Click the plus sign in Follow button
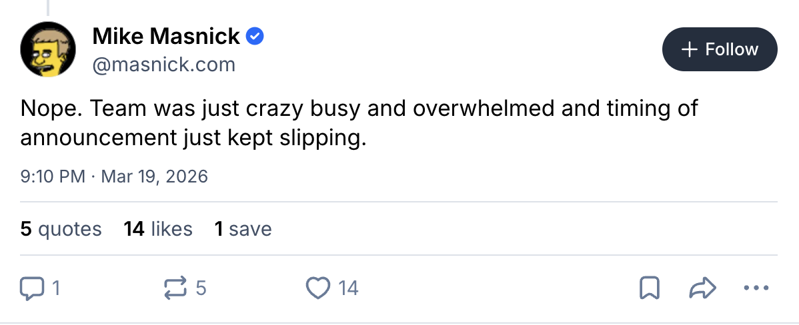 689,49
